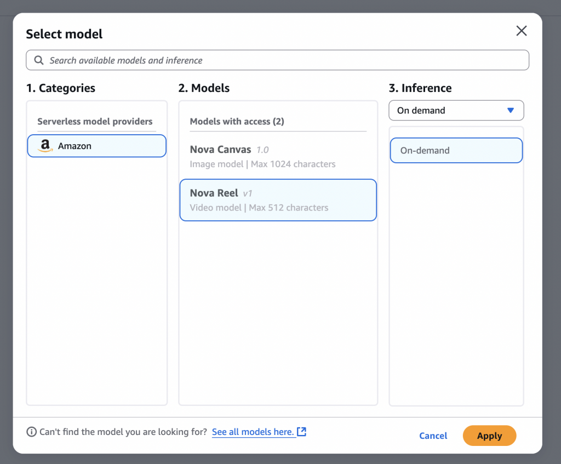Click the Serverless model providers header
Image resolution: width=561 pixels, height=464 pixels.
[95, 122]
